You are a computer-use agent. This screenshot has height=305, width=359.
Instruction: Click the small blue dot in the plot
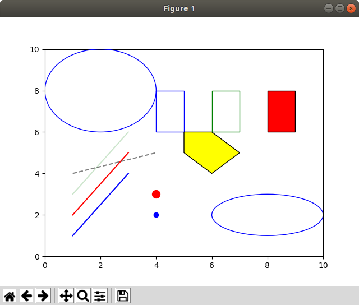(156, 215)
